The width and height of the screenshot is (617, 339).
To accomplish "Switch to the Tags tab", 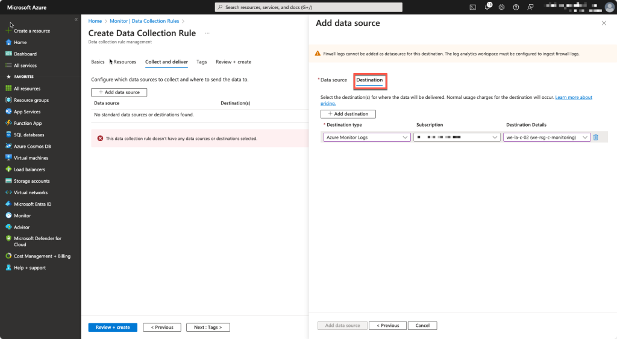I will (x=201, y=62).
